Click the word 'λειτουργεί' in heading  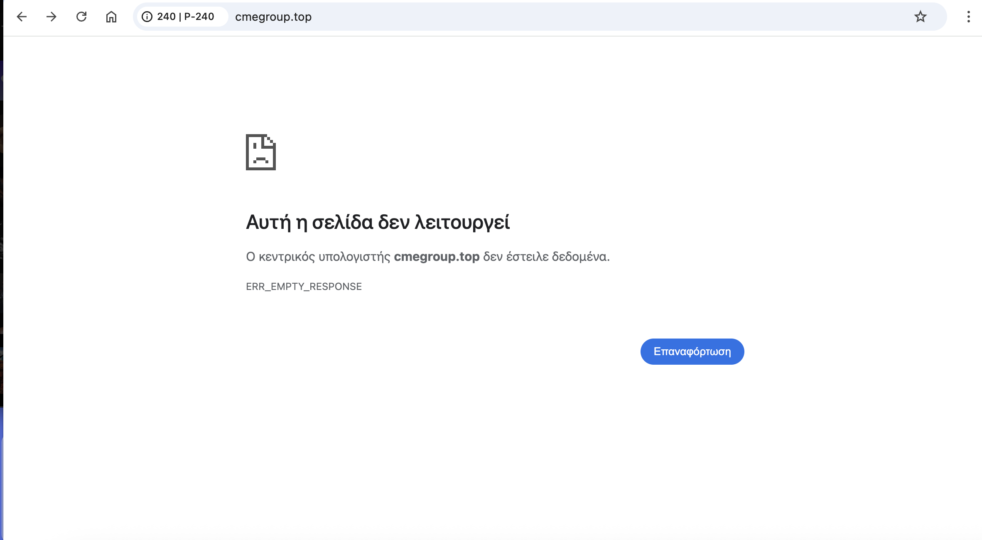point(462,222)
